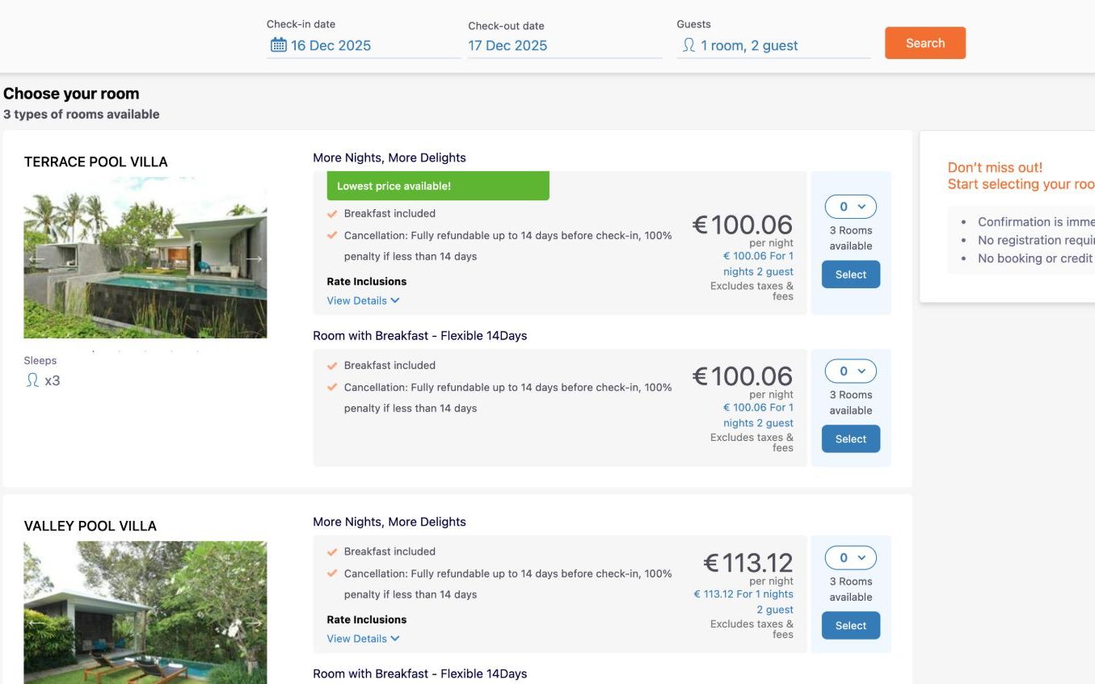Click the person icon in Guests field
This screenshot has width=1095, height=684.
(x=689, y=45)
